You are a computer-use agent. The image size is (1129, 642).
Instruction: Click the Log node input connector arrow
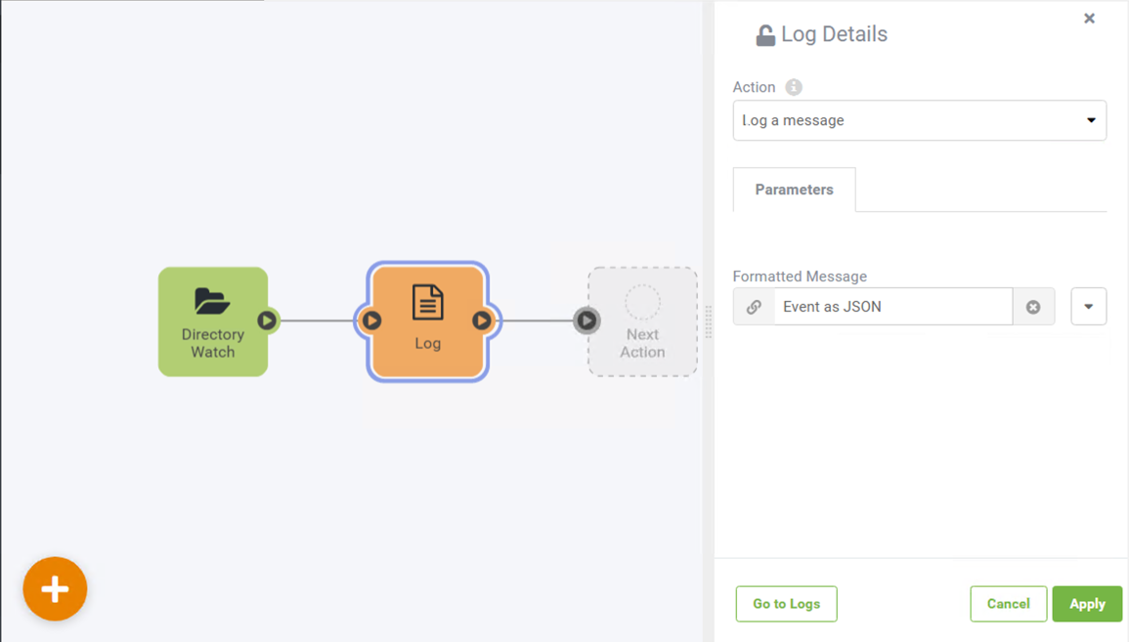[371, 321]
